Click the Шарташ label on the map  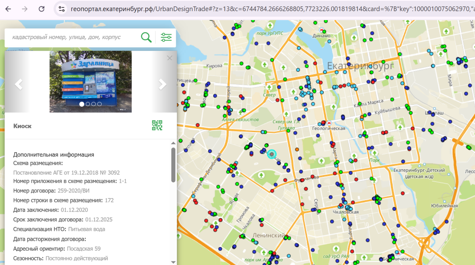click(x=434, y=113)
